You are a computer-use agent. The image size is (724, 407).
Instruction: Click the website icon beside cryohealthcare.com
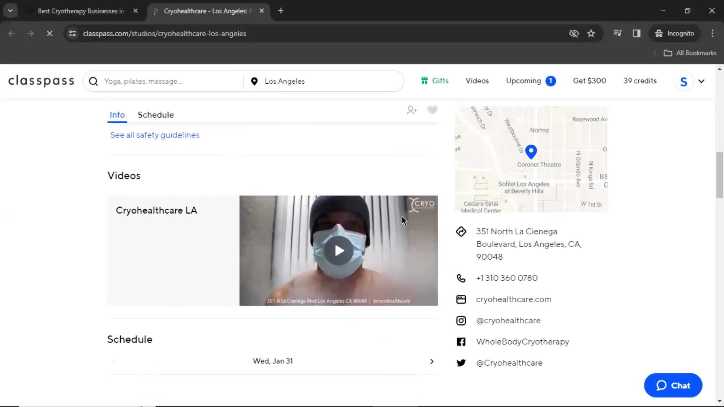[x=461, y=299]
